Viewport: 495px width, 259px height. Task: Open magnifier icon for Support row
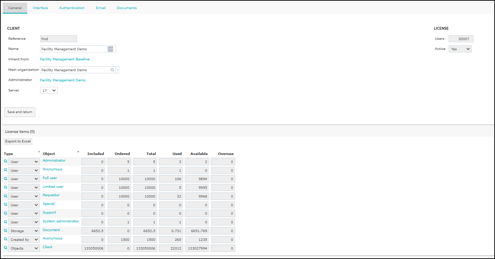pyautogui.click(x=6, y=213)
